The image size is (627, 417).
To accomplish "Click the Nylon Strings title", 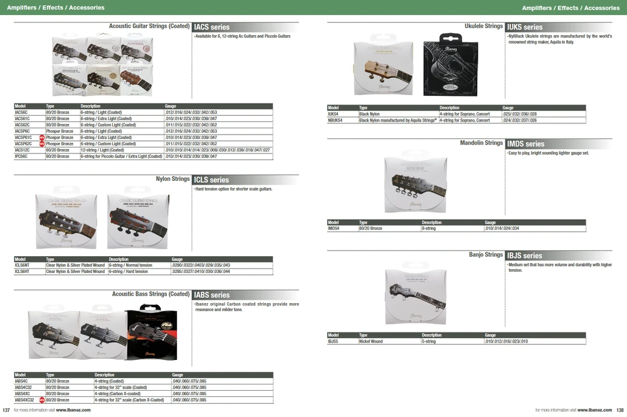I will pos(173,179).
